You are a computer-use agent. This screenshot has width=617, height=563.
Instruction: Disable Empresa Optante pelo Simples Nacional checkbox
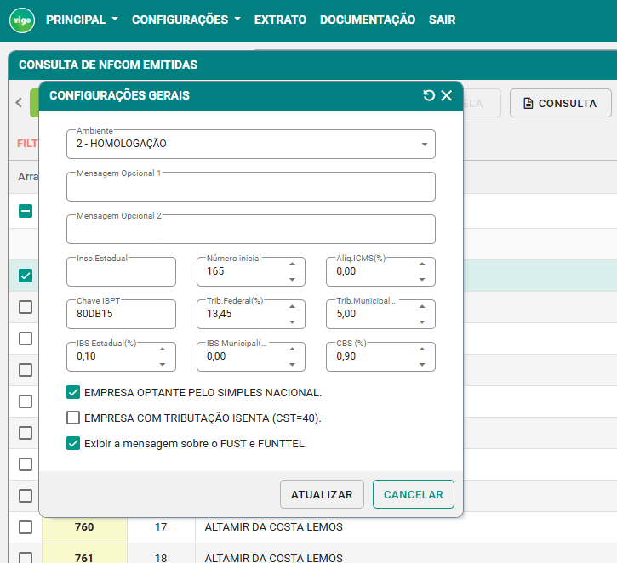pos(73,393)
